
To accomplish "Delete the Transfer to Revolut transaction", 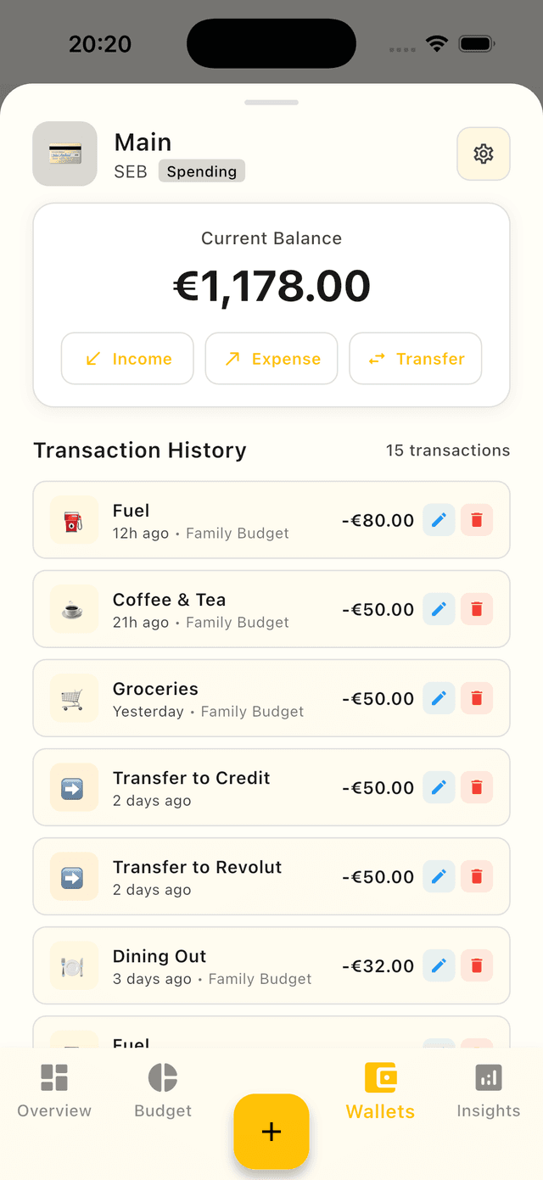I will pyautogui.click(x=477, y=876).
